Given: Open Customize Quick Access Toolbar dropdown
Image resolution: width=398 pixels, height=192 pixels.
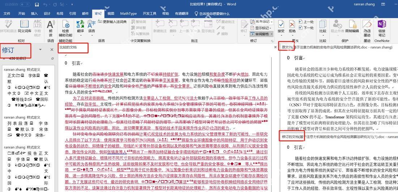Looking at the screenshot, I should (72, 5).
